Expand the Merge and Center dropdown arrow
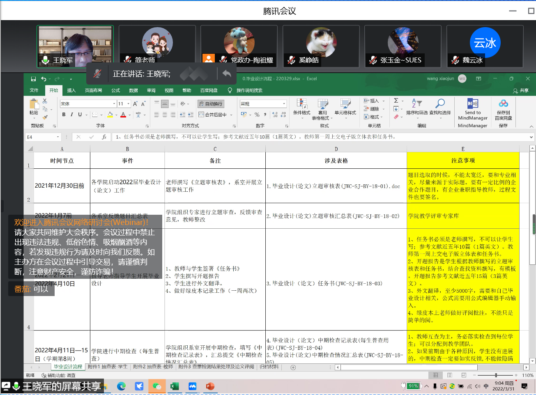 click(231, 115)
